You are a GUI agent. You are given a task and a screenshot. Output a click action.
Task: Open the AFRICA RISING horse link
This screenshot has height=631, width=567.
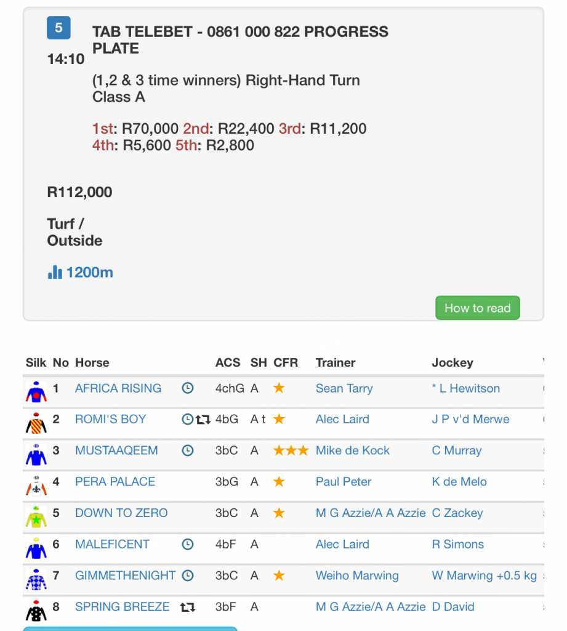pyautogui.click(x=118, y=388)
